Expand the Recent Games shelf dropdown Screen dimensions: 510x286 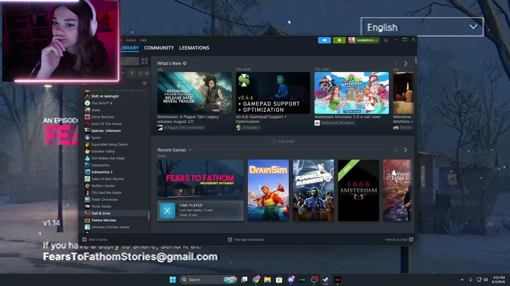click(190, 150)
